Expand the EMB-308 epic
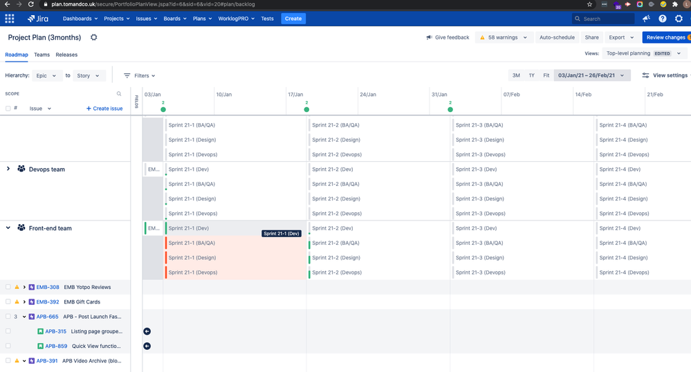The width and height of the screenshot is (691, 372). [x=24, y=288]
